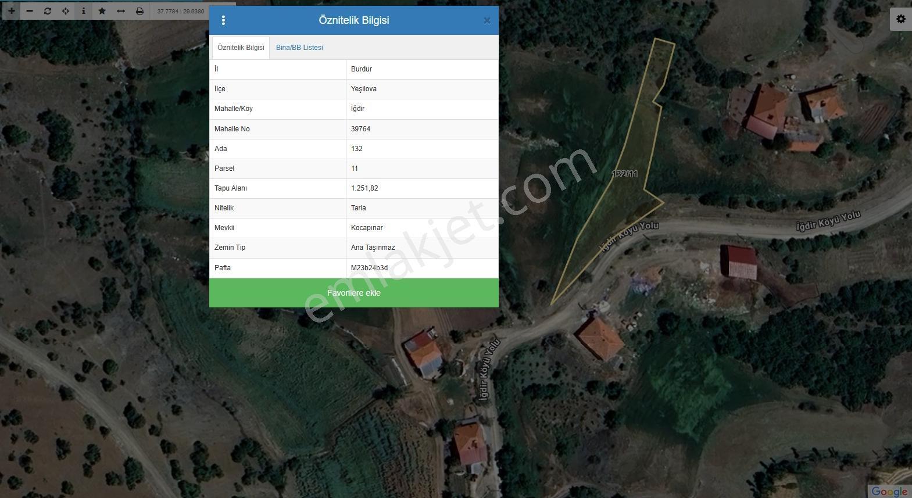Click the Pafta field label
This screenshot has width=912, height=498.
pyautogui.click(x=223, y=268)
